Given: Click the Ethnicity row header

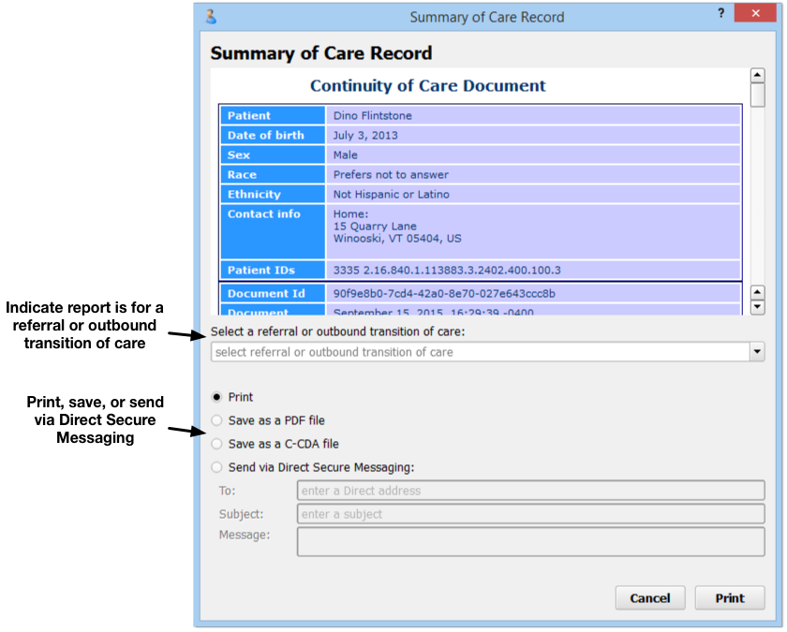Looking at the screenshot, I should (273, 194).
